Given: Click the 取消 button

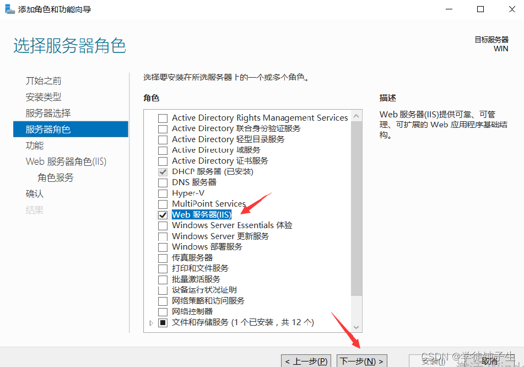Looking at the screenshot, I should pos(490,361).
